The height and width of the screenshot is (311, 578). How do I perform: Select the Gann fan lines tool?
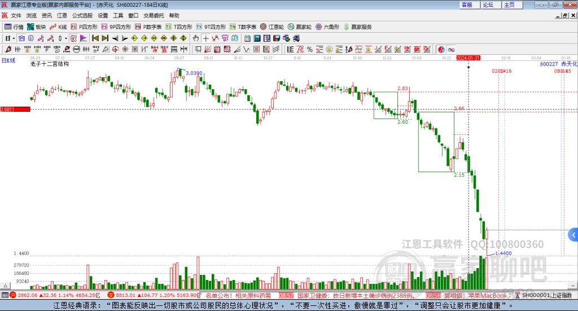208,49
